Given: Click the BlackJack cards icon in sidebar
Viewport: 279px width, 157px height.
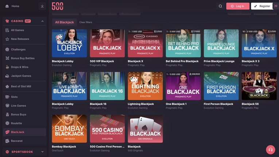Looking at the screenshot, I should point(7,132).
